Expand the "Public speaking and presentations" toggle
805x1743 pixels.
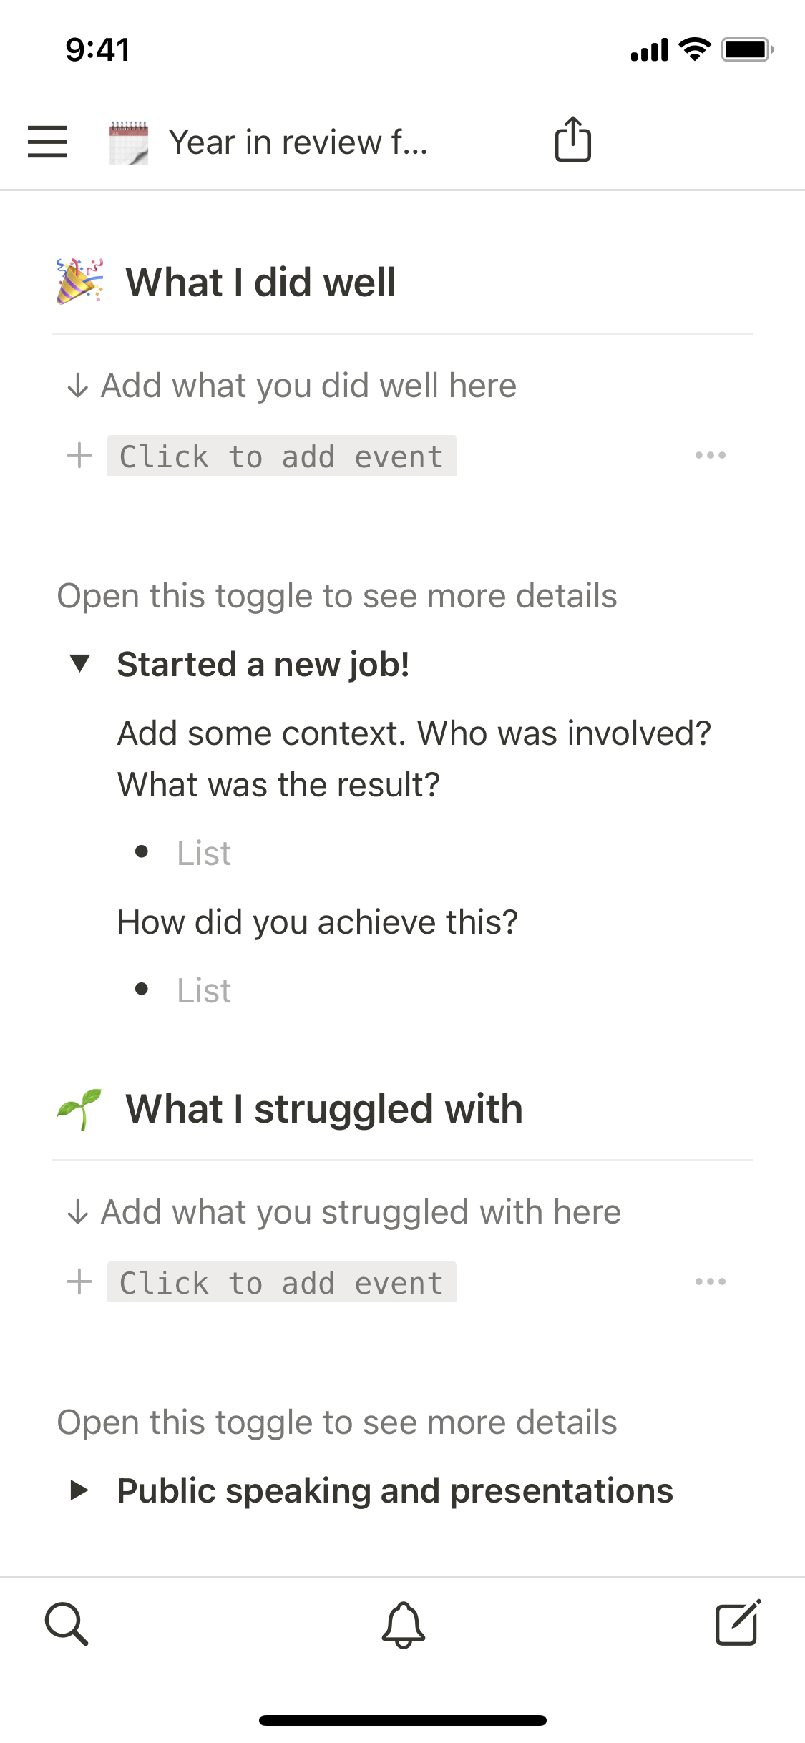pos(80,1490)
